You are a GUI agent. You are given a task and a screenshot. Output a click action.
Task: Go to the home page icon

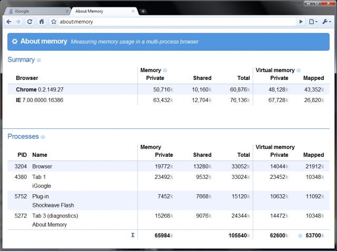point(42,22)
